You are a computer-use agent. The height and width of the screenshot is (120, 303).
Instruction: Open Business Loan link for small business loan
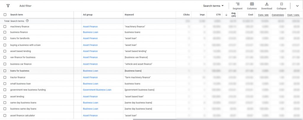click(x=90, y=84)
